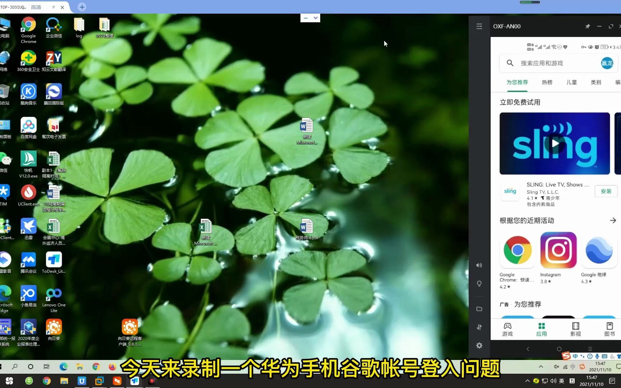Open the 0923整理 folder
This screenshot has width=621, height=388.
(x=105, y=28)
